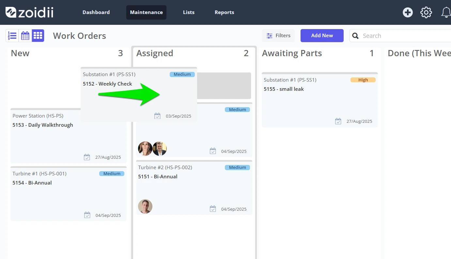
Task: Open the Maintenance menu
Action: click(146, 12)
